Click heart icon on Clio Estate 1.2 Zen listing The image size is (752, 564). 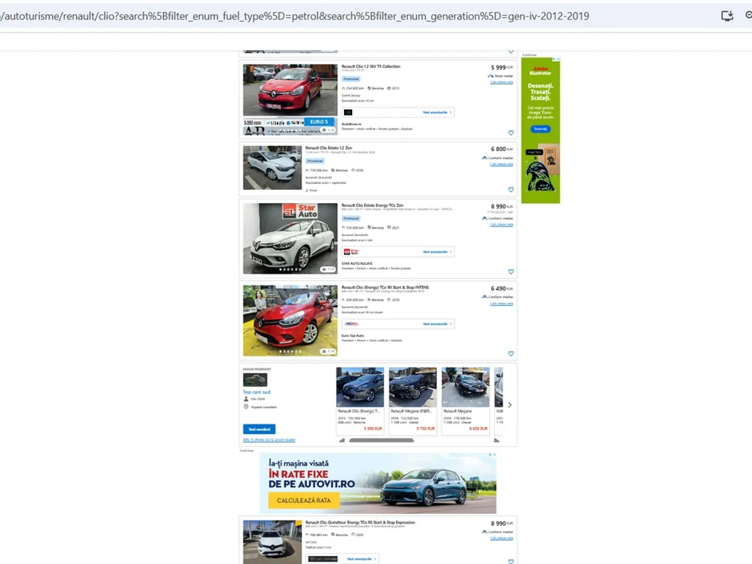click(x=511, y=190)
